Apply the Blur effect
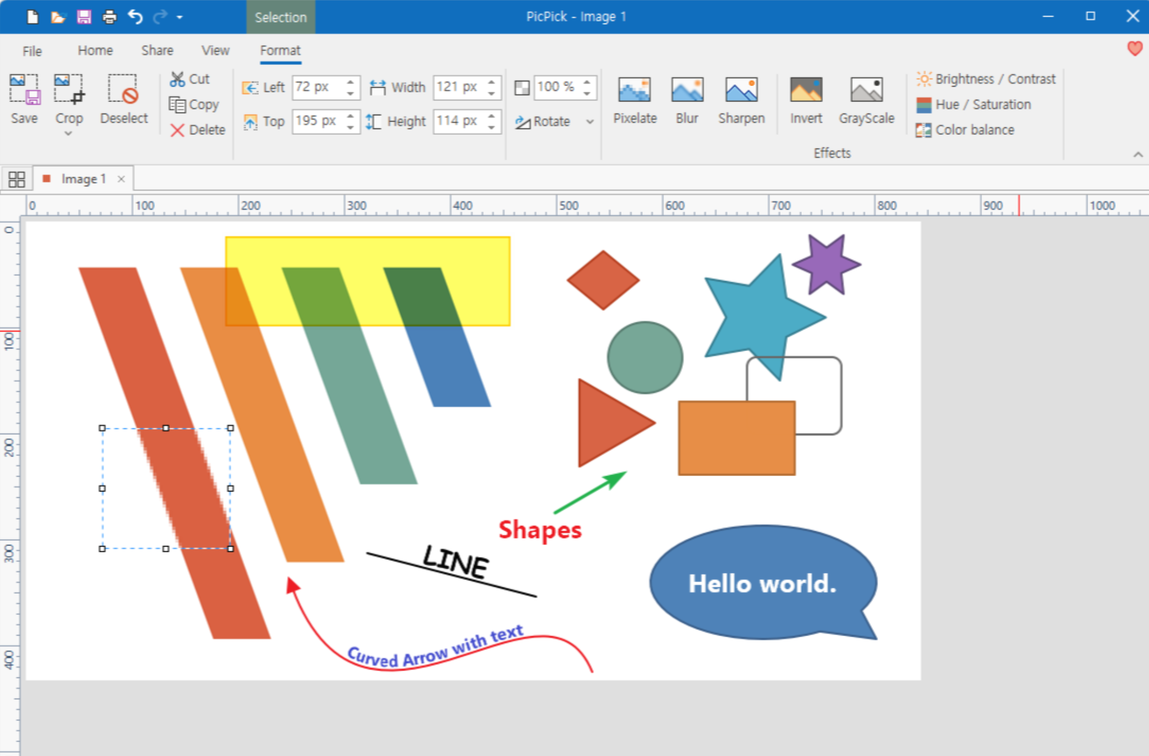Screen dimensions: 1149x756 (686, 100)
